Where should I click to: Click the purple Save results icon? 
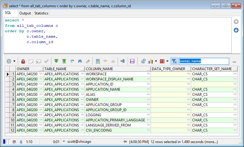coord(132,61)
